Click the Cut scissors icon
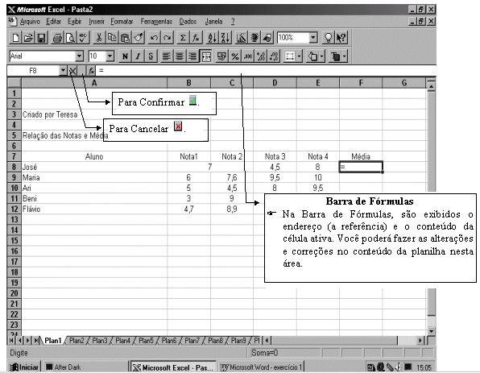Screen dimensions: 480x373 pyautogui.click(x=98, y=38)
